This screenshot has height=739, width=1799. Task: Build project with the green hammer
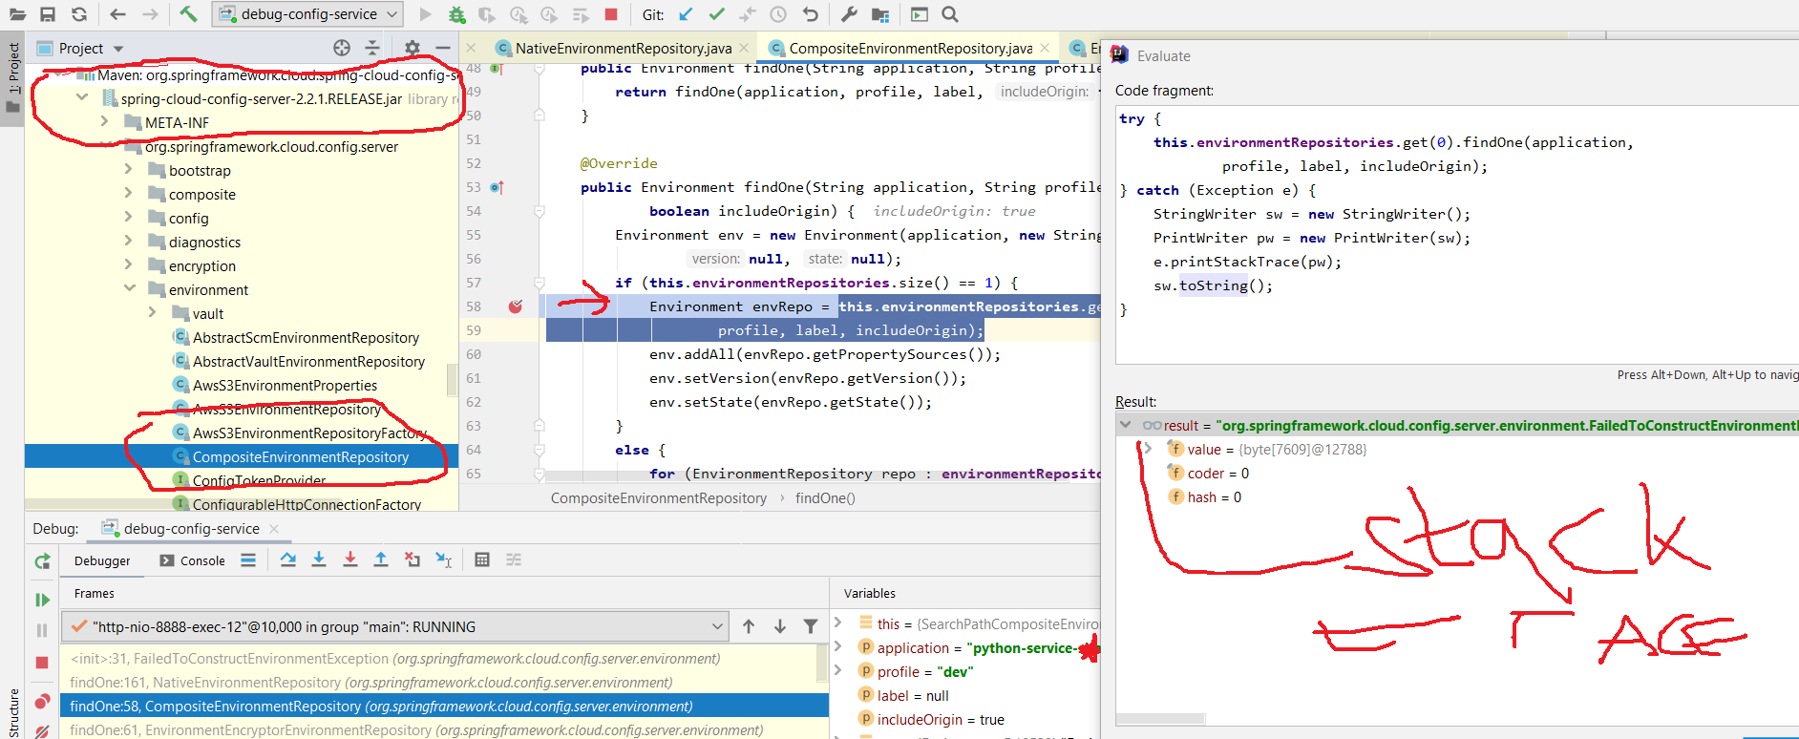(188, 14)
